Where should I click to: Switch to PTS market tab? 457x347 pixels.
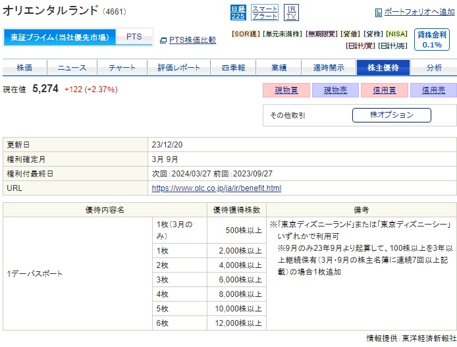(x=134, y=37)
